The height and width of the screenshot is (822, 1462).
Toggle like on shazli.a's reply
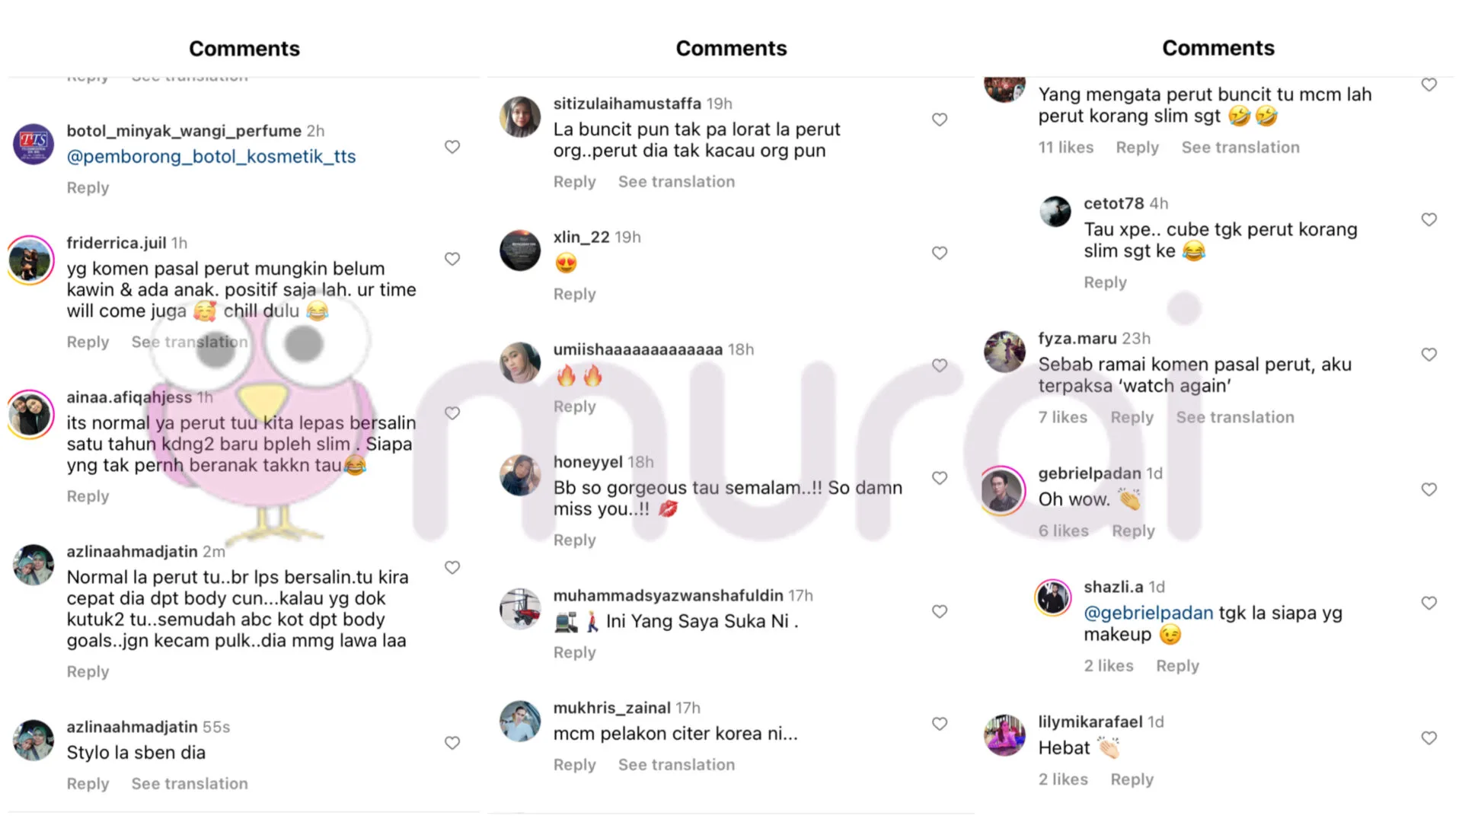pyautogui.click(x=1429, y=604)
